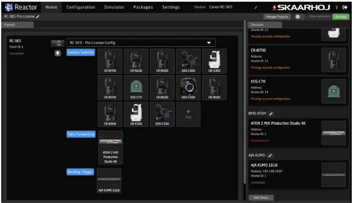Image resolution: width=352 pixels, height=203 pixels.
Task: Click the ATEM Disconnected status text
Action: point(260,141)
